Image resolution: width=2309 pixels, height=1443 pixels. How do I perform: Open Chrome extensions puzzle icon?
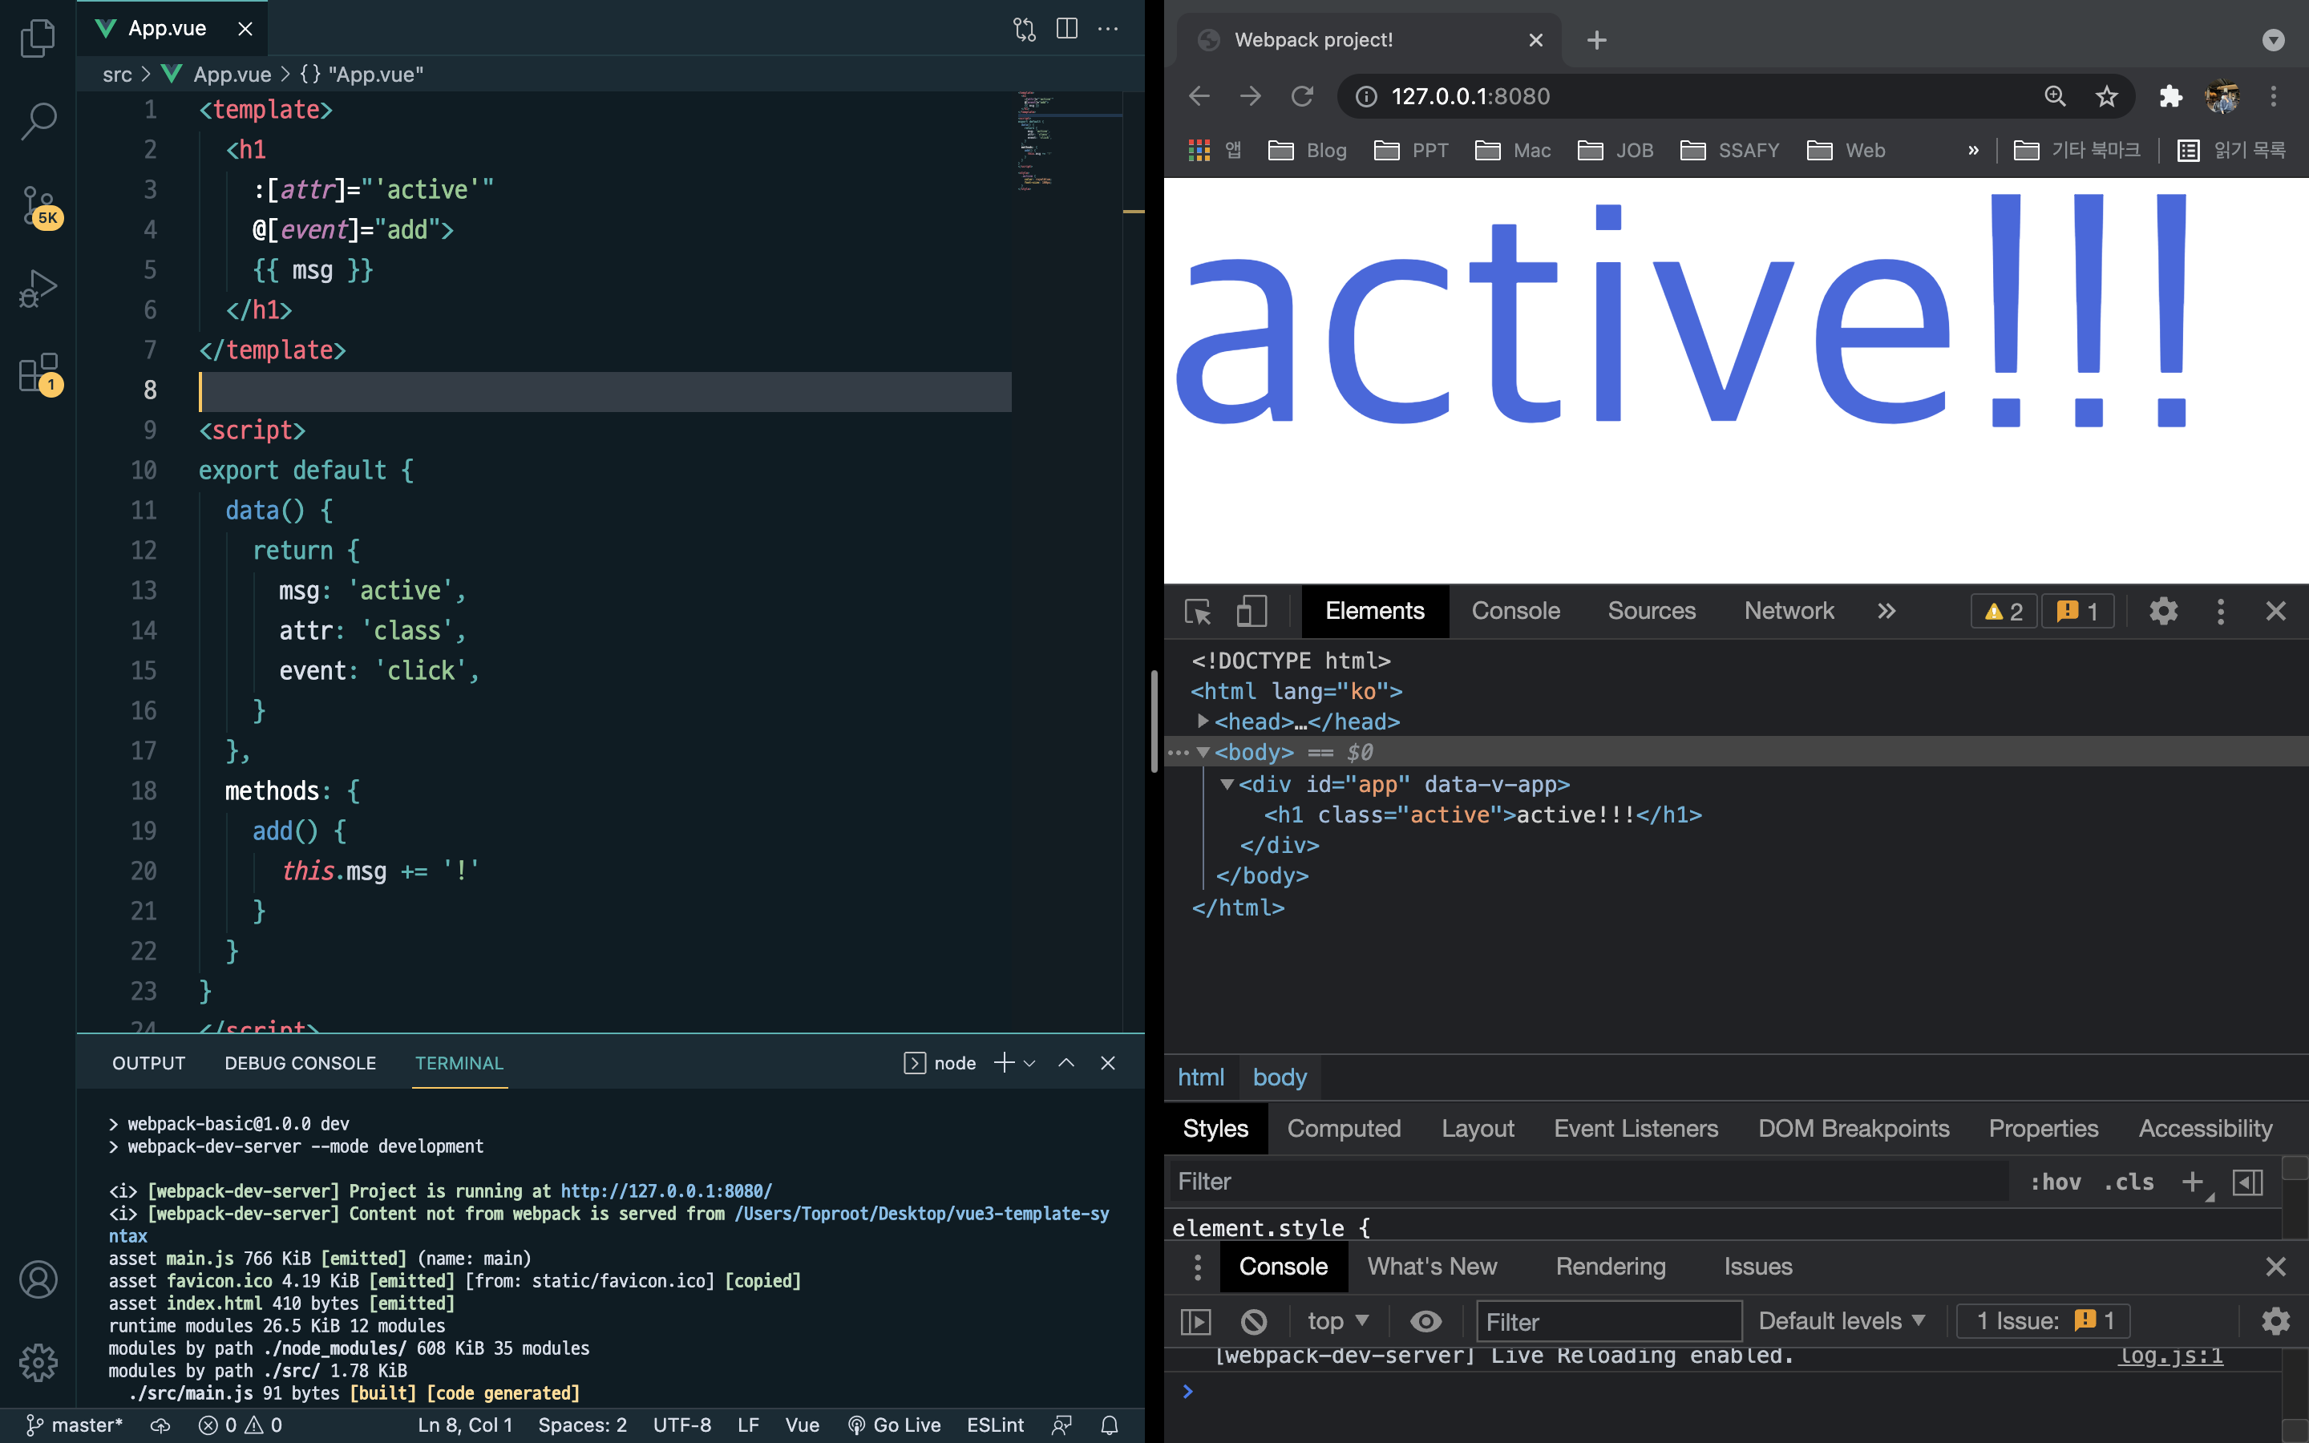pos(2170,96)
